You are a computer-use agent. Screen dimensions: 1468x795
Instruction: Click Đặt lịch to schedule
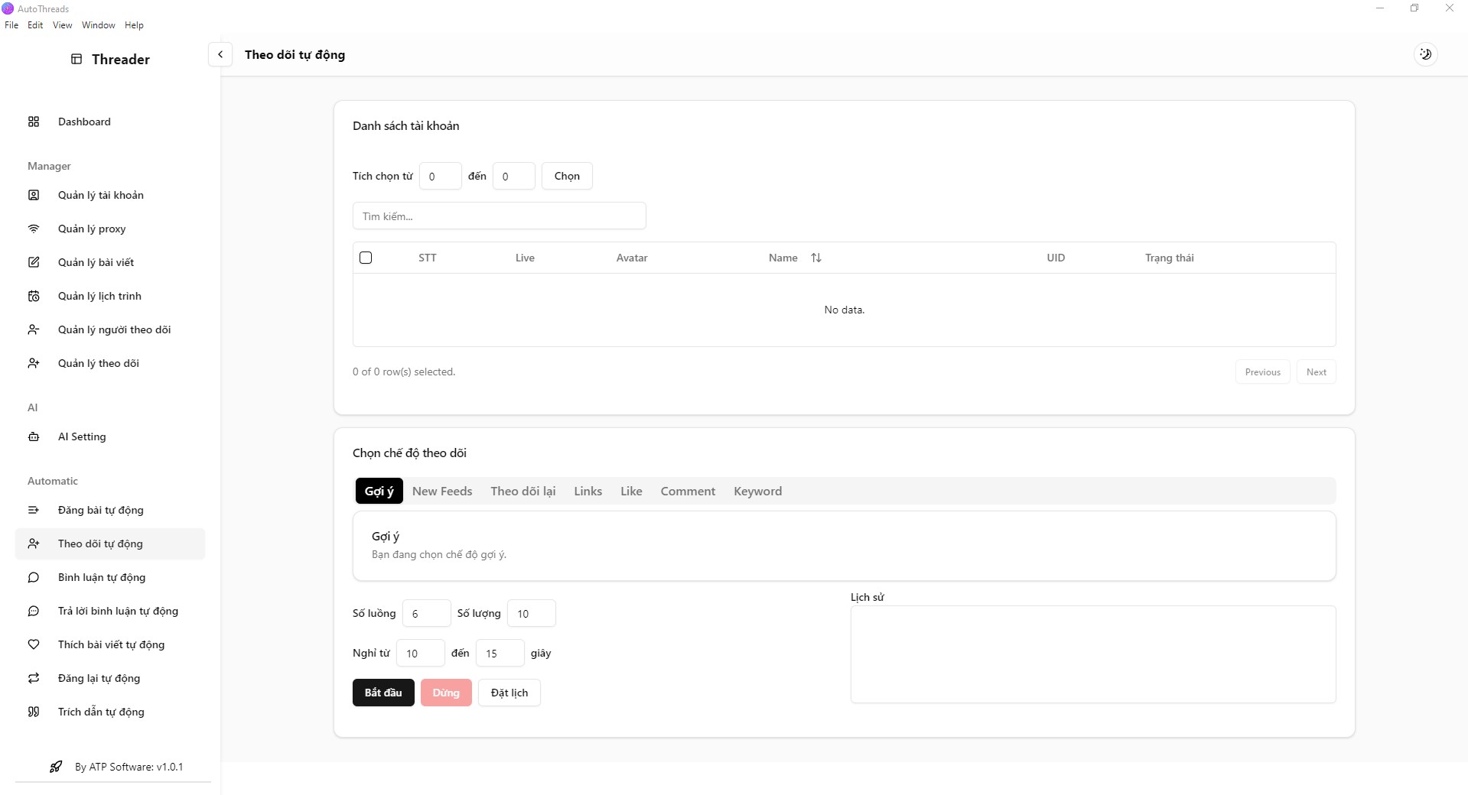click(508, 693)
